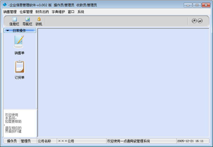The image size is (213, 147).
Task: Click the round up-arrow toolbar button
Action: pos(194,21)
